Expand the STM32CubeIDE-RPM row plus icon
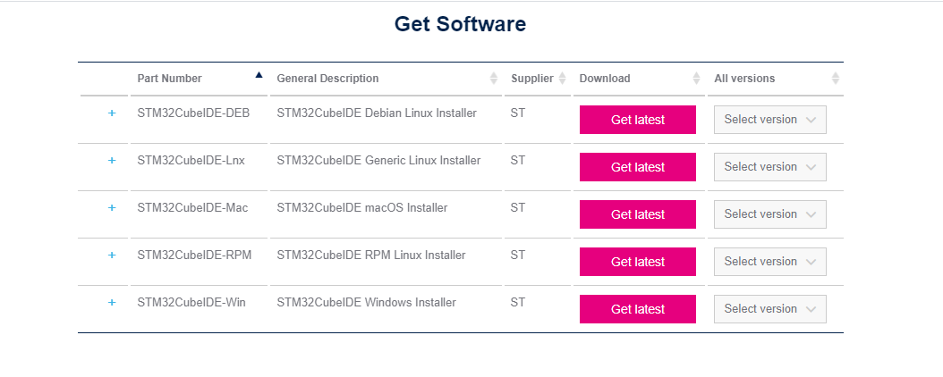The image size is (943, 377). click(111, 256)
